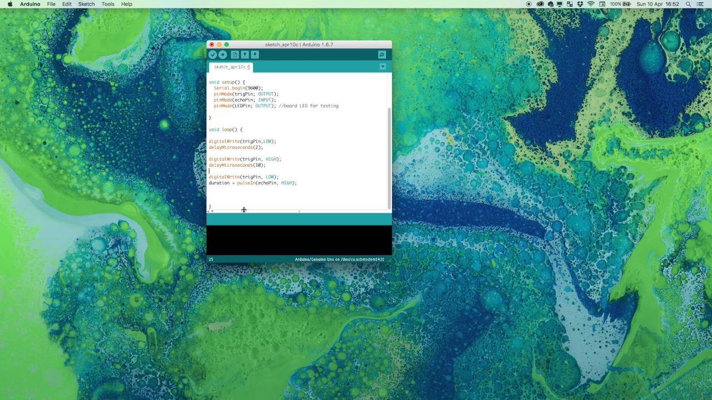This screenshot has height=400, width=712.
Task: Click the line number 25 in the status bar
Action: tap(211, 259)
